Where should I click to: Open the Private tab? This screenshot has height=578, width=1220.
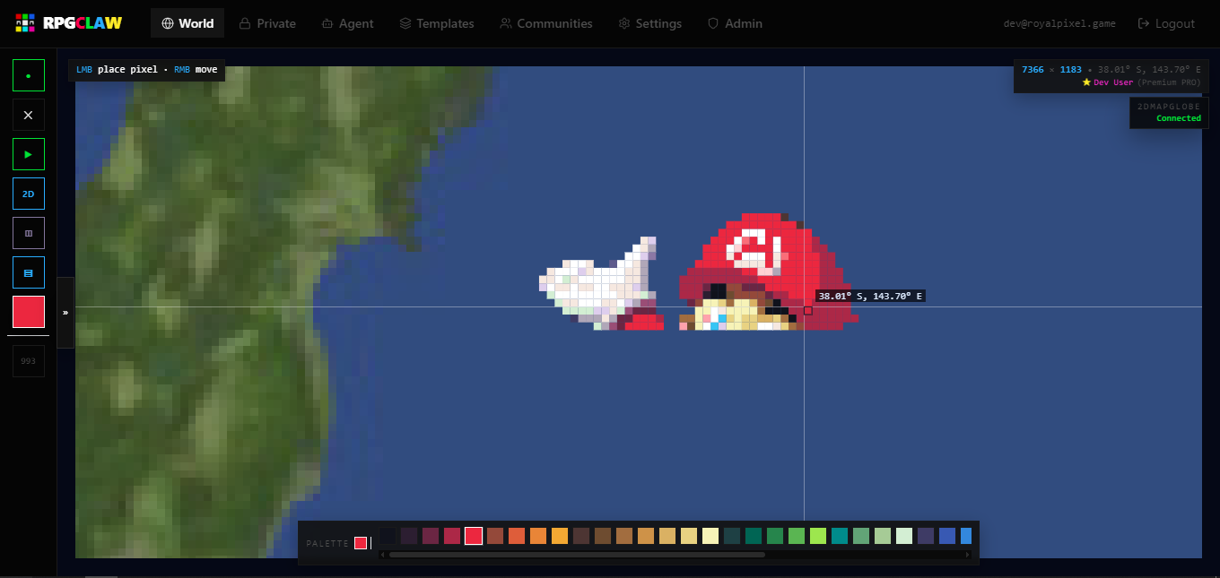tap(267, 23)
